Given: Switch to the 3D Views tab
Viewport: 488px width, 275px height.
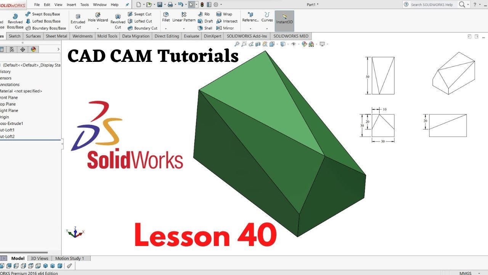Looking at the screenshot, I should (x=39, y=259).
